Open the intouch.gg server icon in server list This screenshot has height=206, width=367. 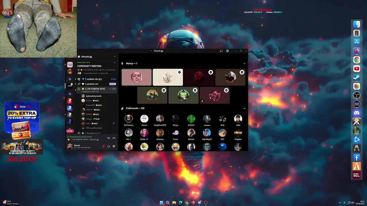coord(70,86)
